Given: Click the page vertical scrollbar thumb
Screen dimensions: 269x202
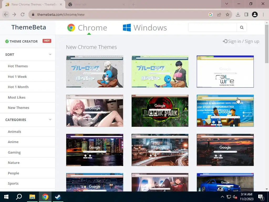Looking at the screenshot, I should [267, 44].
